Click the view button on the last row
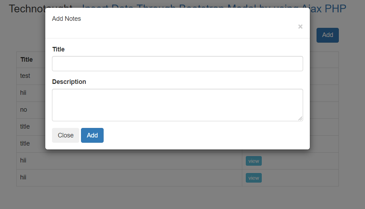Screen dimensions: 365x209 (x=254, y=178)
